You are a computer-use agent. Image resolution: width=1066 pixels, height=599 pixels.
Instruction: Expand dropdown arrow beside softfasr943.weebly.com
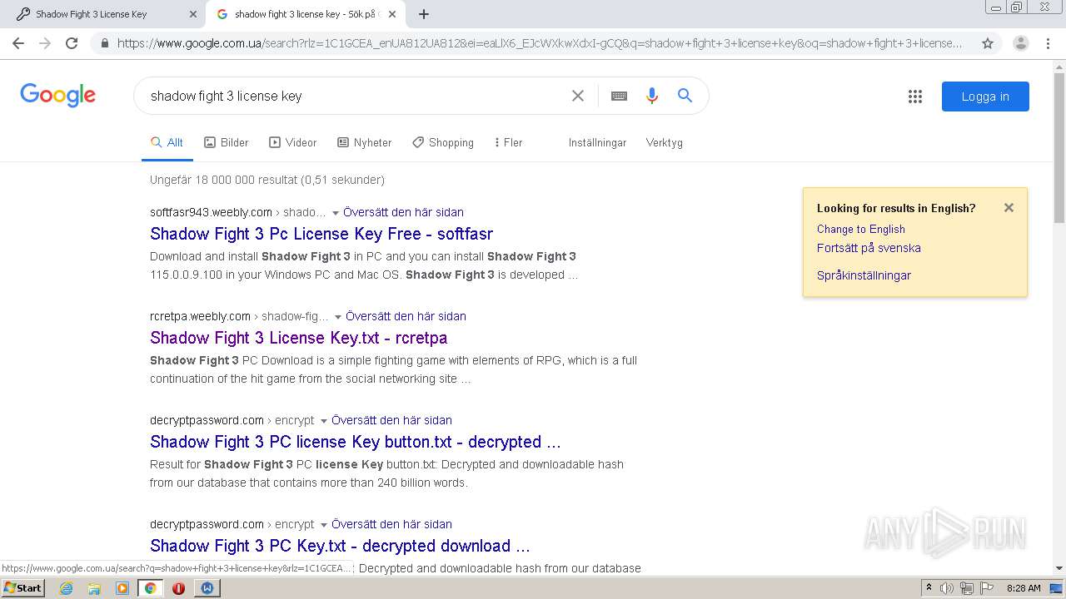coord(336,213)
